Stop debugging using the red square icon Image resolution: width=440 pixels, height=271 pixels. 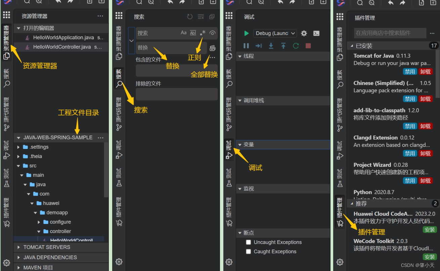tap(308, 46)
